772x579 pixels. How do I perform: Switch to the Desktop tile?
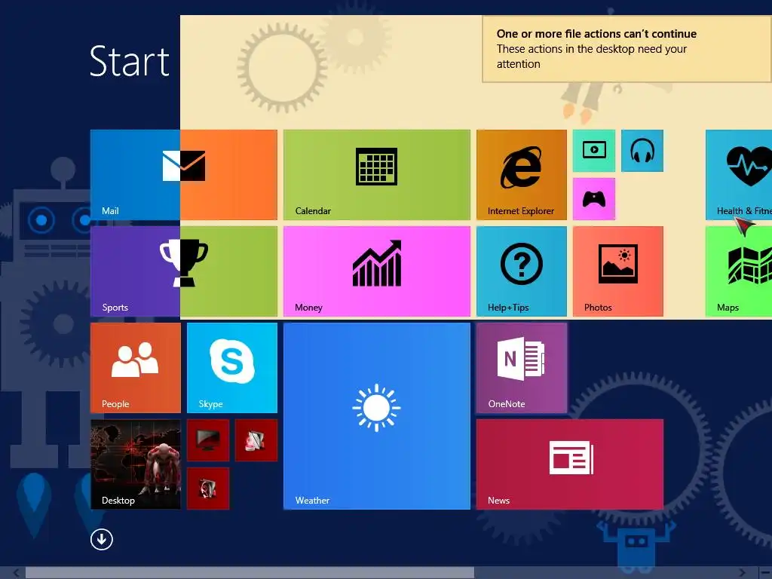pyautogui.click(x=136, y=464)
